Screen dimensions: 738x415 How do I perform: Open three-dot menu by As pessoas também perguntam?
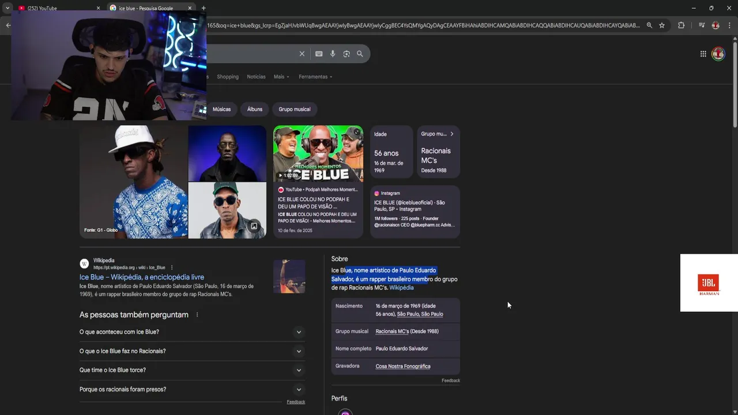click(x=197, y=315)
